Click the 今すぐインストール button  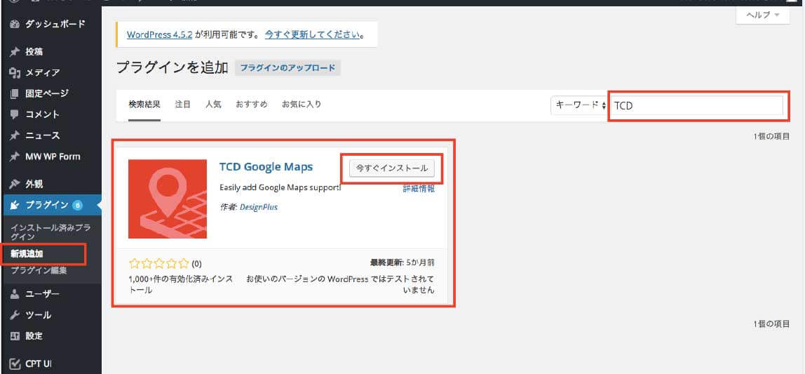tap(392, 168)
